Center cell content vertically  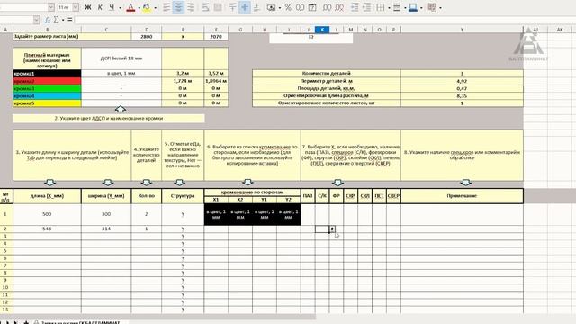click(245, 7)
